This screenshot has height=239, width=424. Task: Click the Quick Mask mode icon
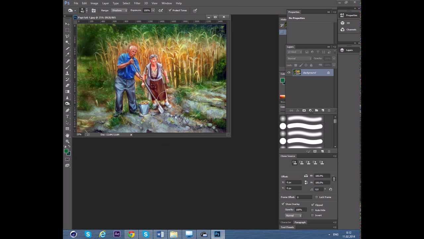pos(68,159)
